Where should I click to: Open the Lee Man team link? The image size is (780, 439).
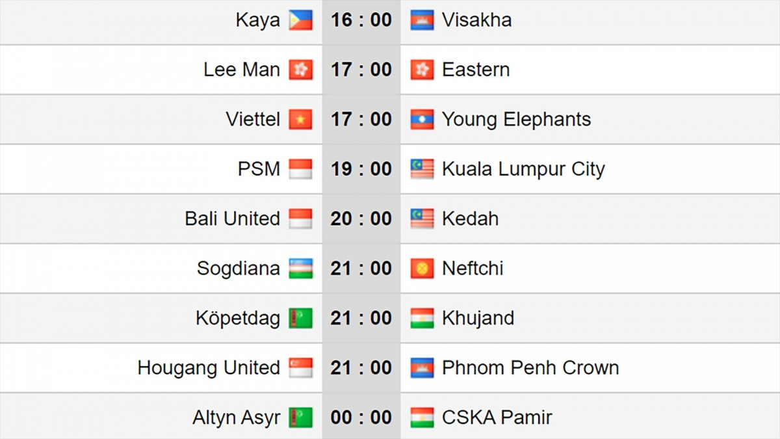point(242,70)
